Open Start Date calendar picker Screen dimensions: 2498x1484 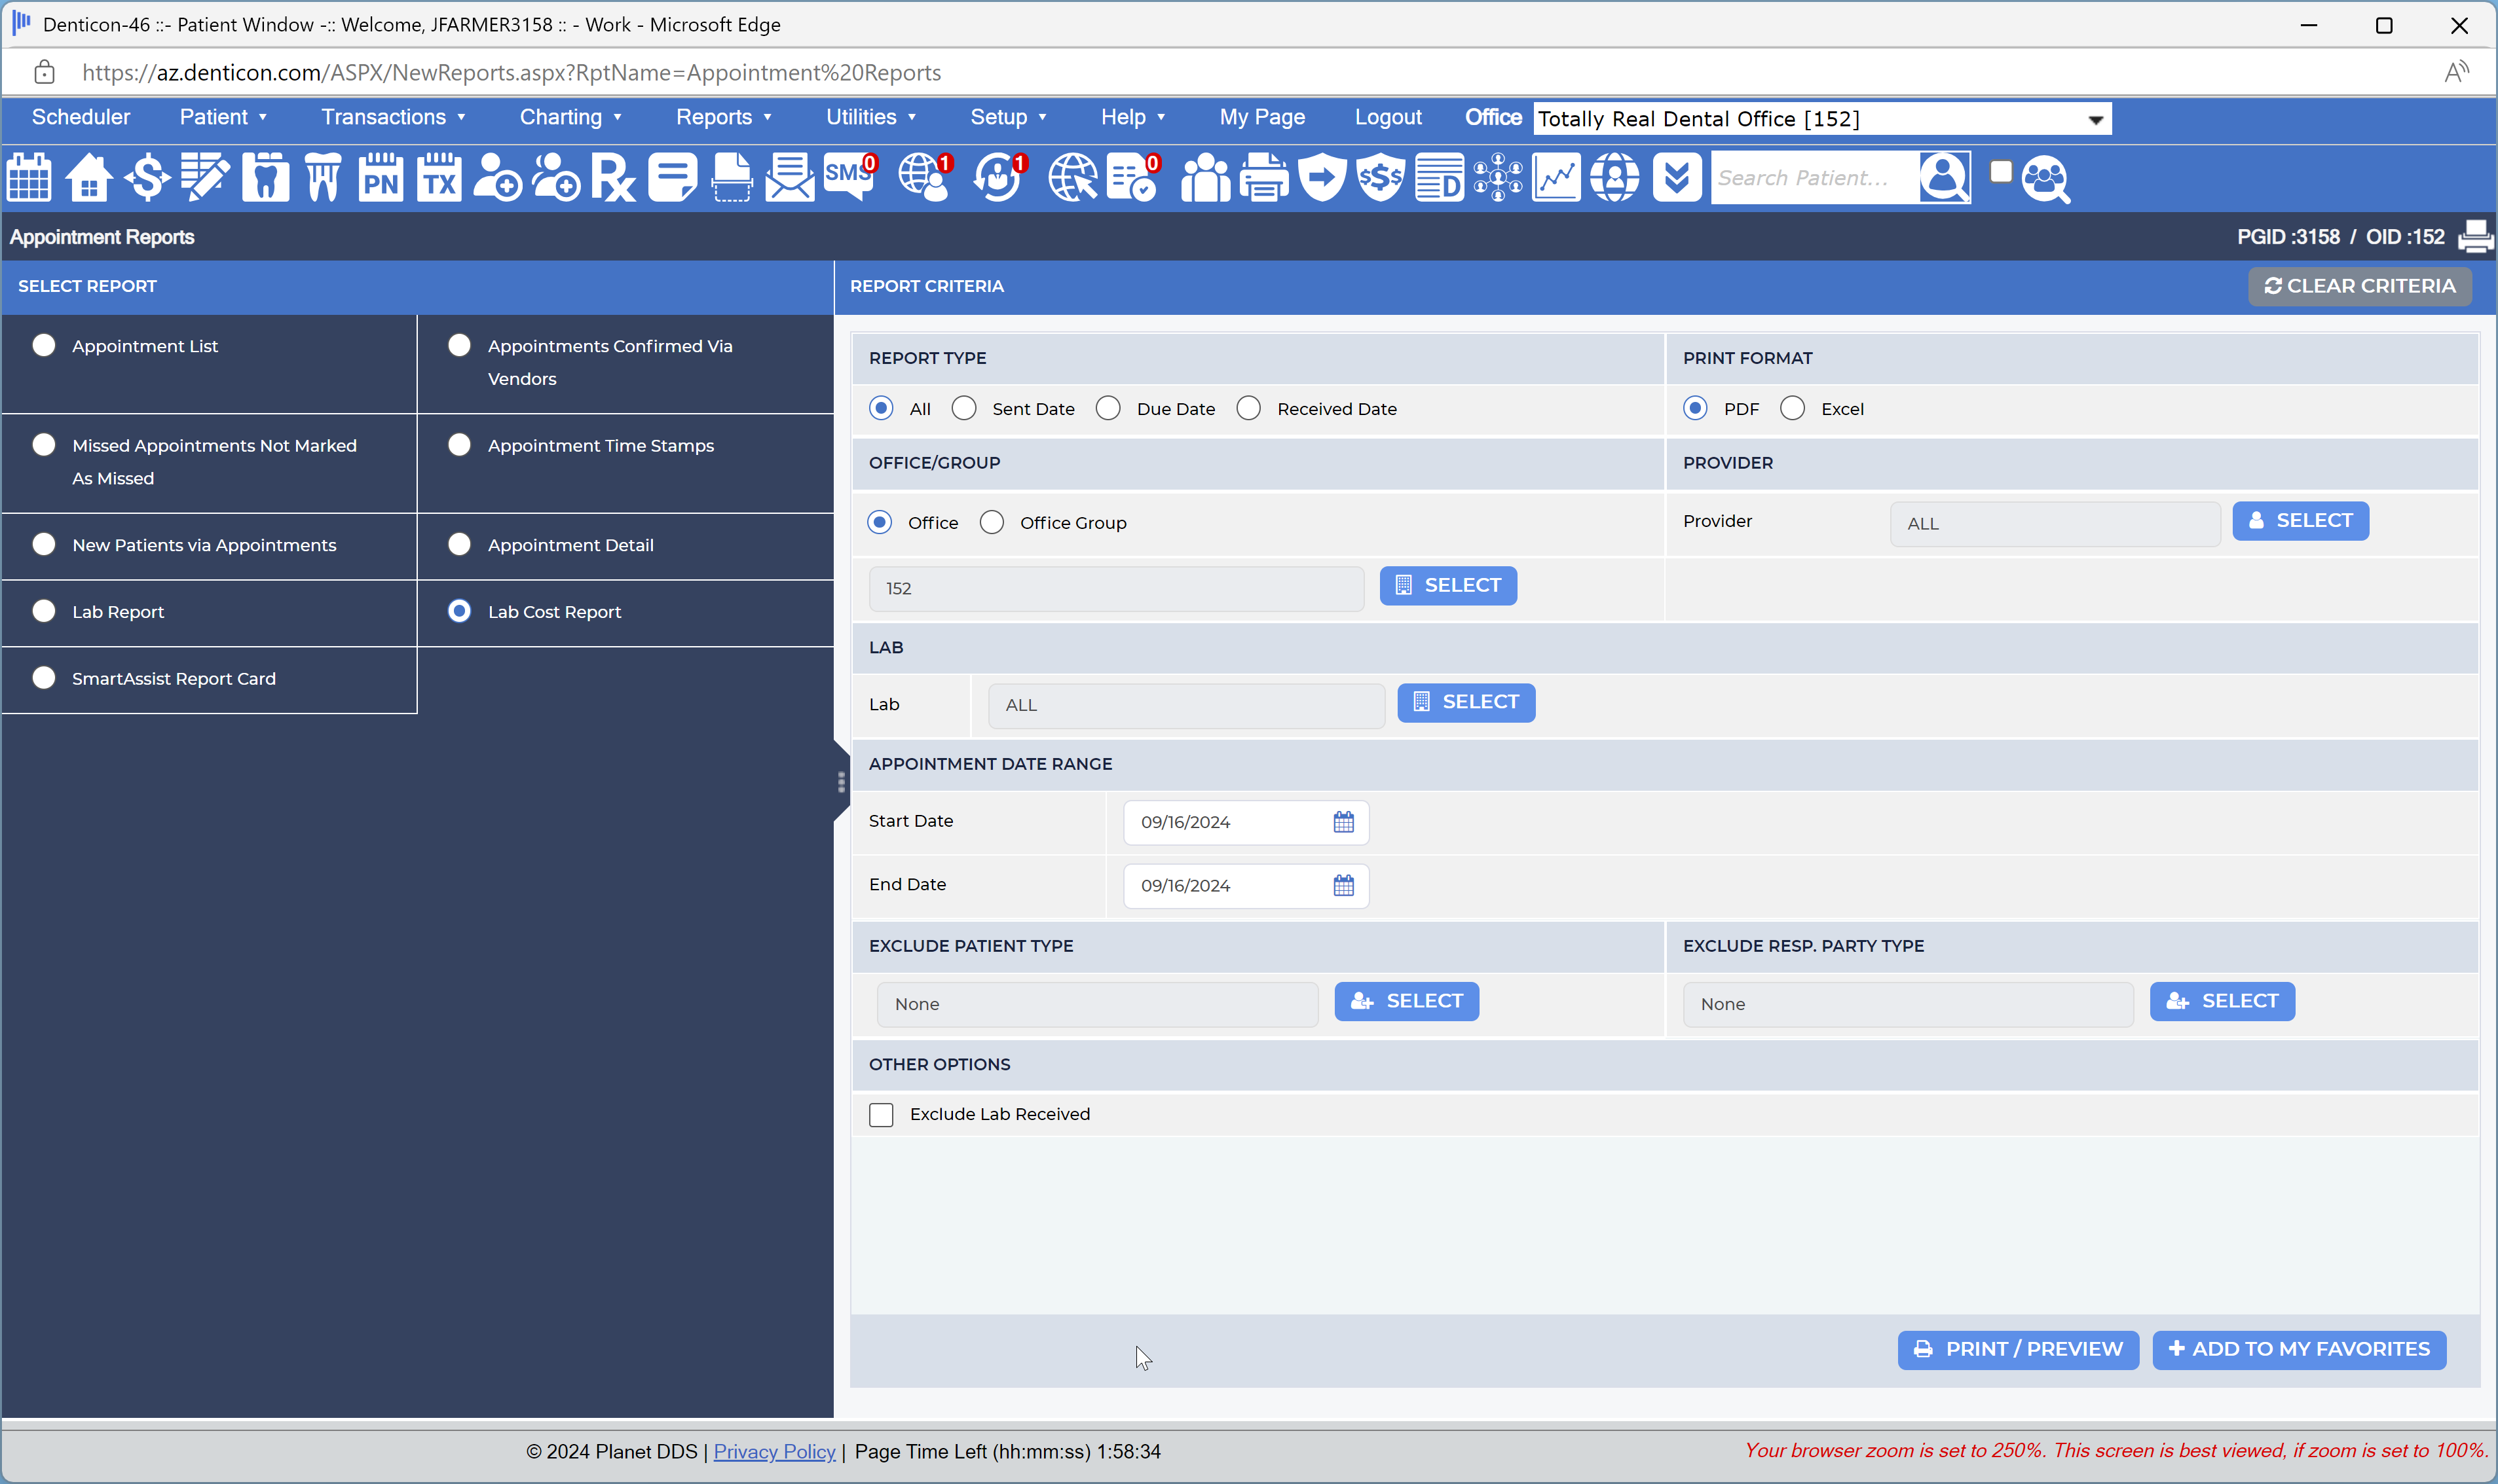pos(1343,822)
